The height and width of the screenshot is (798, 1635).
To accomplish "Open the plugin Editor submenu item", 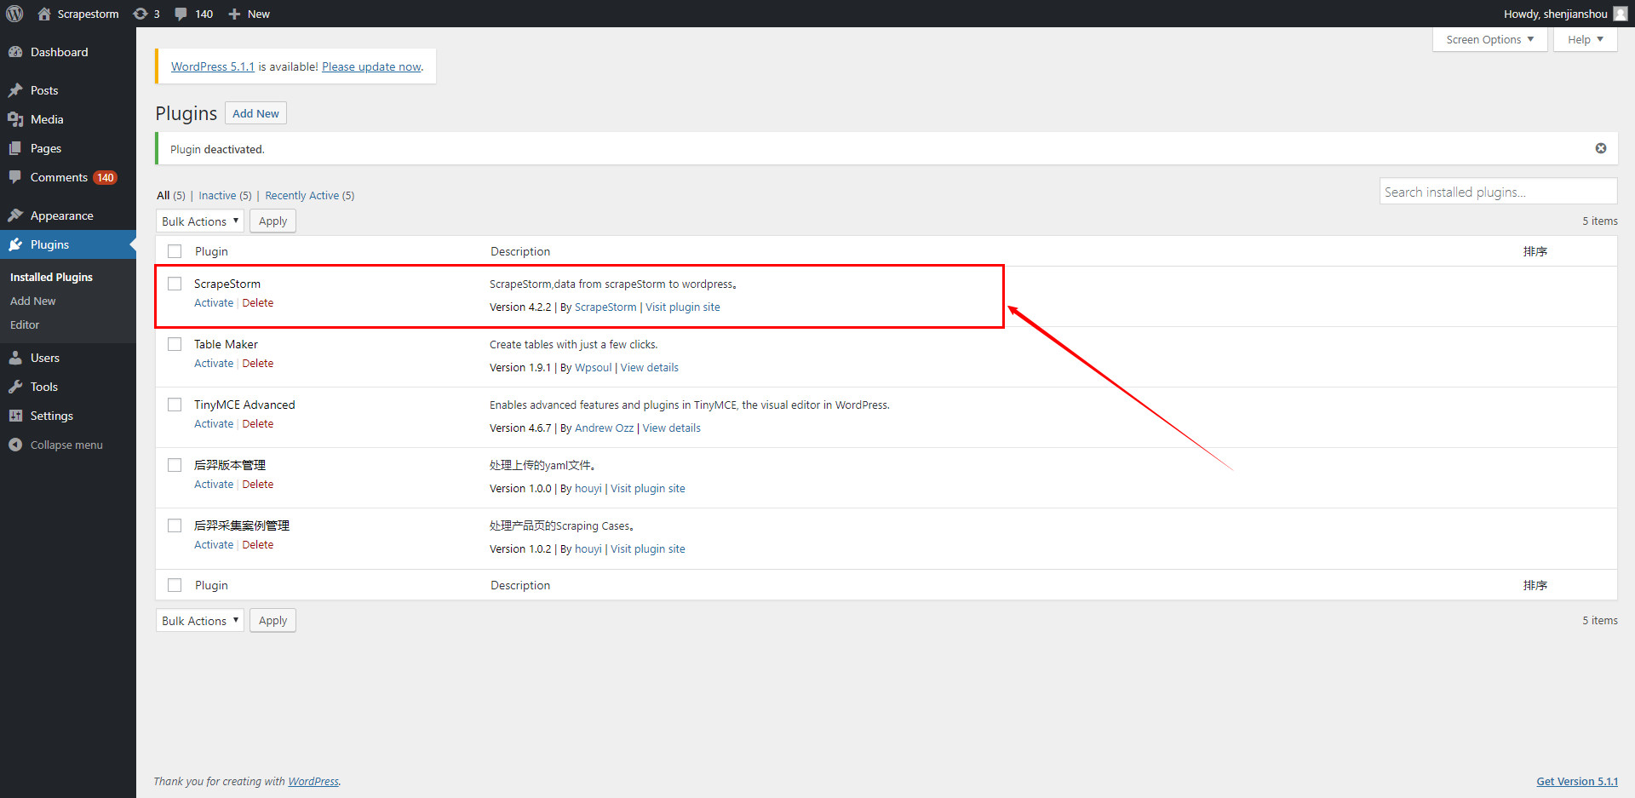I will point(25,325).
